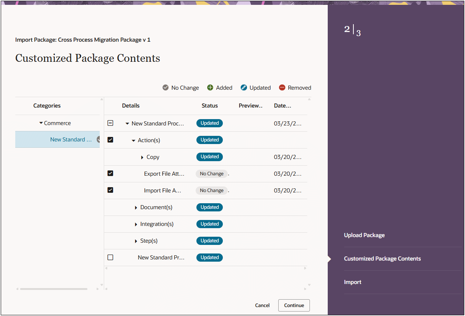
Task: Click the Import Package title text
Action: coord(83,40)
